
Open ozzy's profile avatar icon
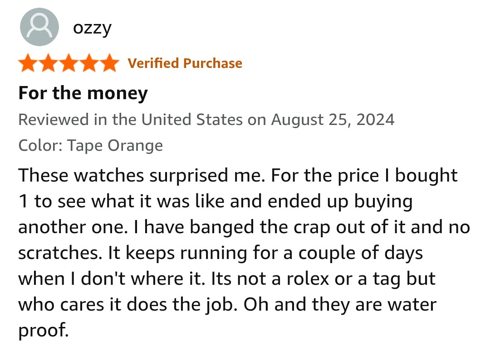click(x=39, y=27)
